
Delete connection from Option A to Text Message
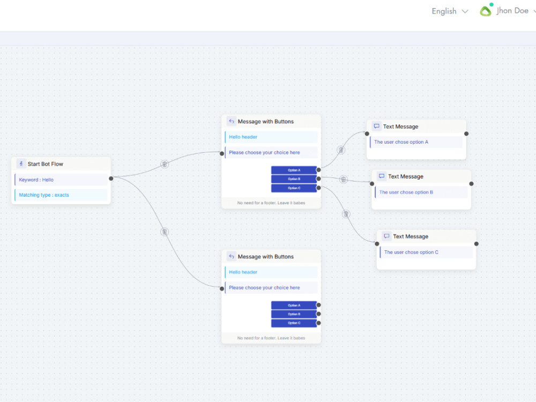[x=341, y=150]
